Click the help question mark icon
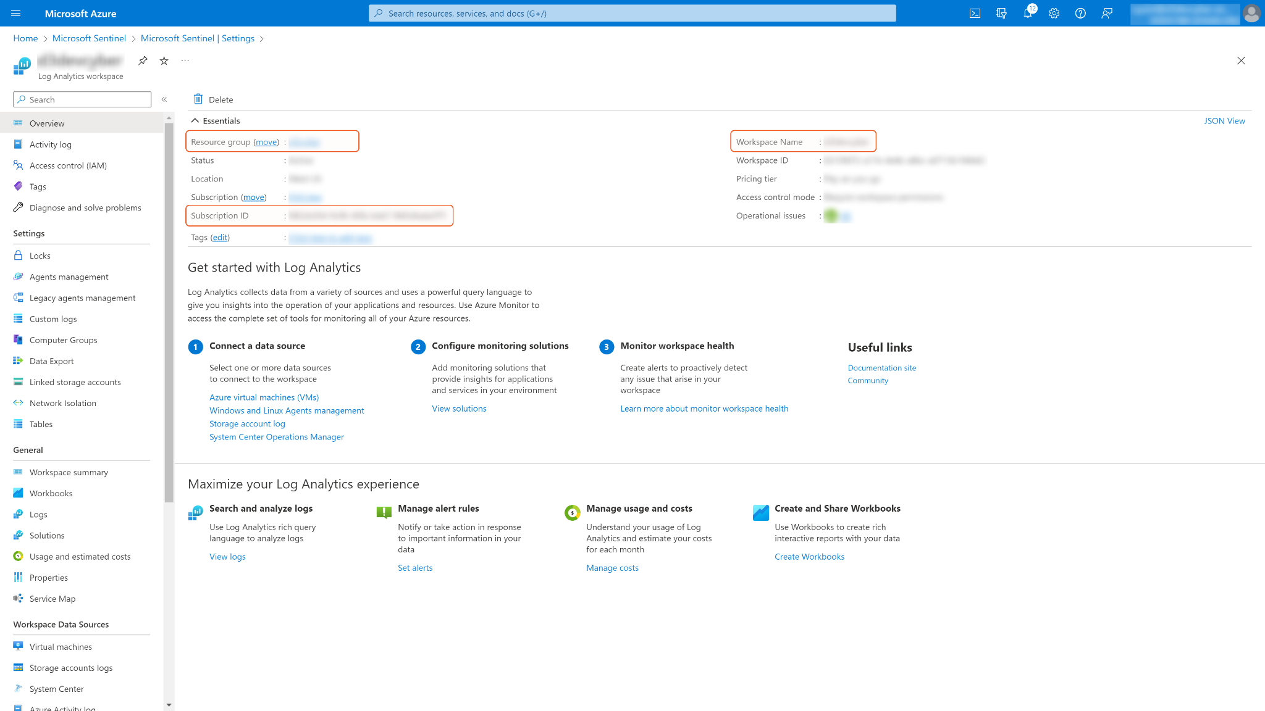The width and height of the screenshot is (1265, 711). click(x=1080, y=14)
